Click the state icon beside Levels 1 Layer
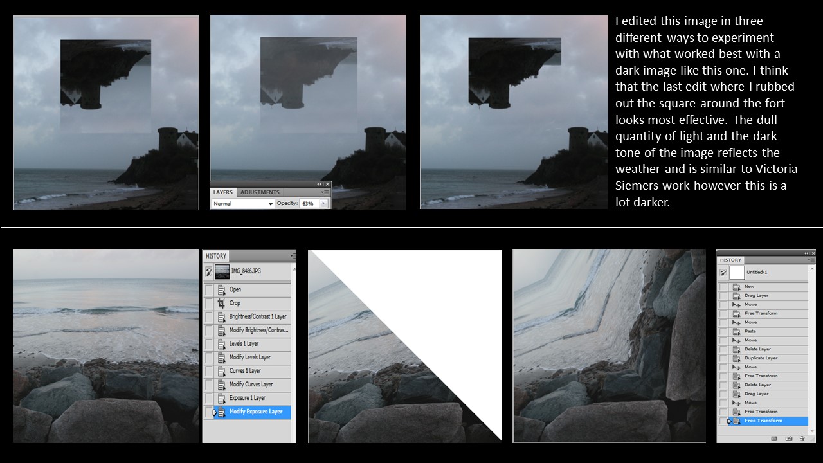This screenshot has width=823, height=463. 221,343
